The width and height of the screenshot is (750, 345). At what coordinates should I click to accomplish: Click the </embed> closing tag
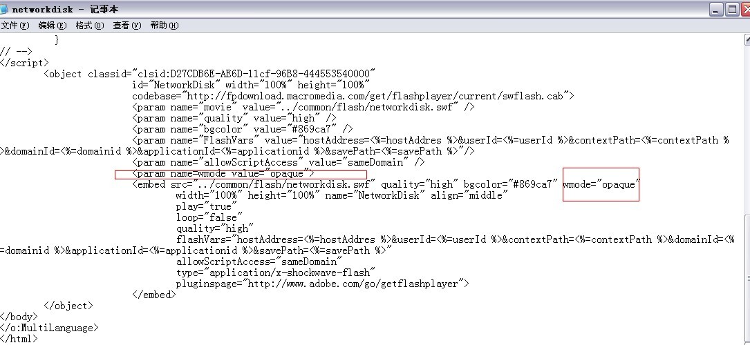[154, 295]
